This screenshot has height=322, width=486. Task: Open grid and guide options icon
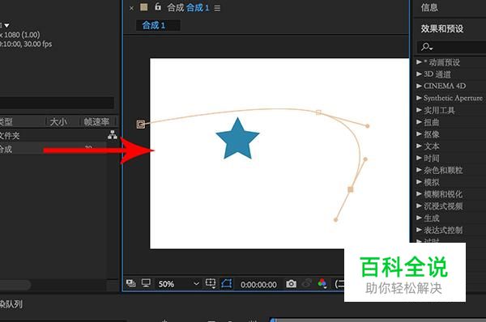[x=211, y=283]
